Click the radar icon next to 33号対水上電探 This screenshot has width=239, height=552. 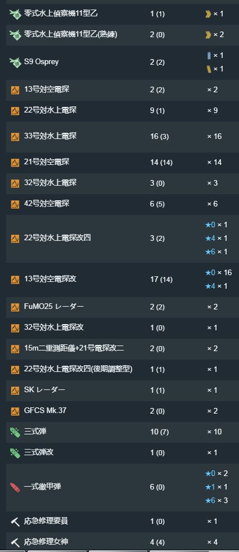(15, 137)
